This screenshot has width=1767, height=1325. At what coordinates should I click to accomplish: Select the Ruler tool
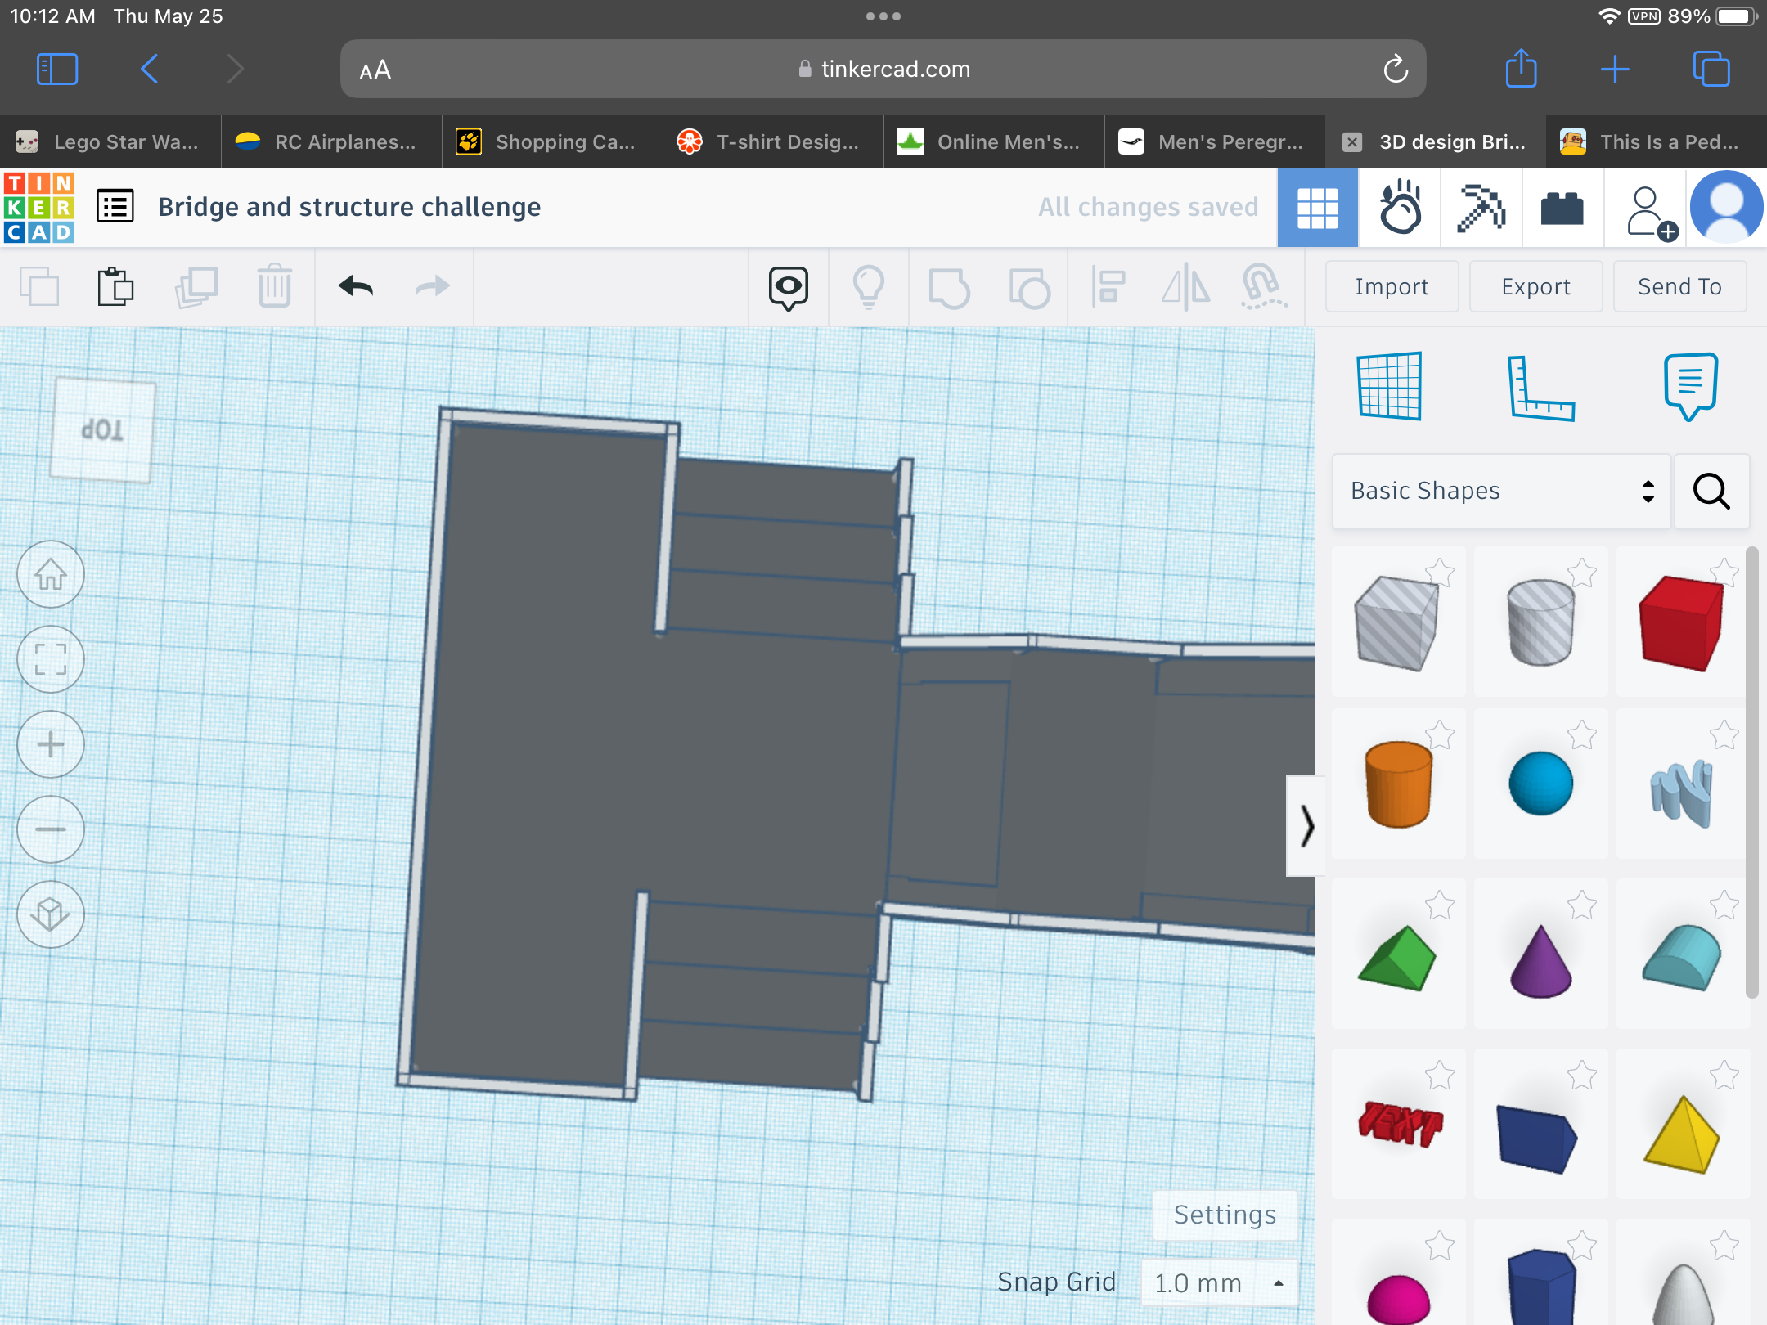point(1540,388)
